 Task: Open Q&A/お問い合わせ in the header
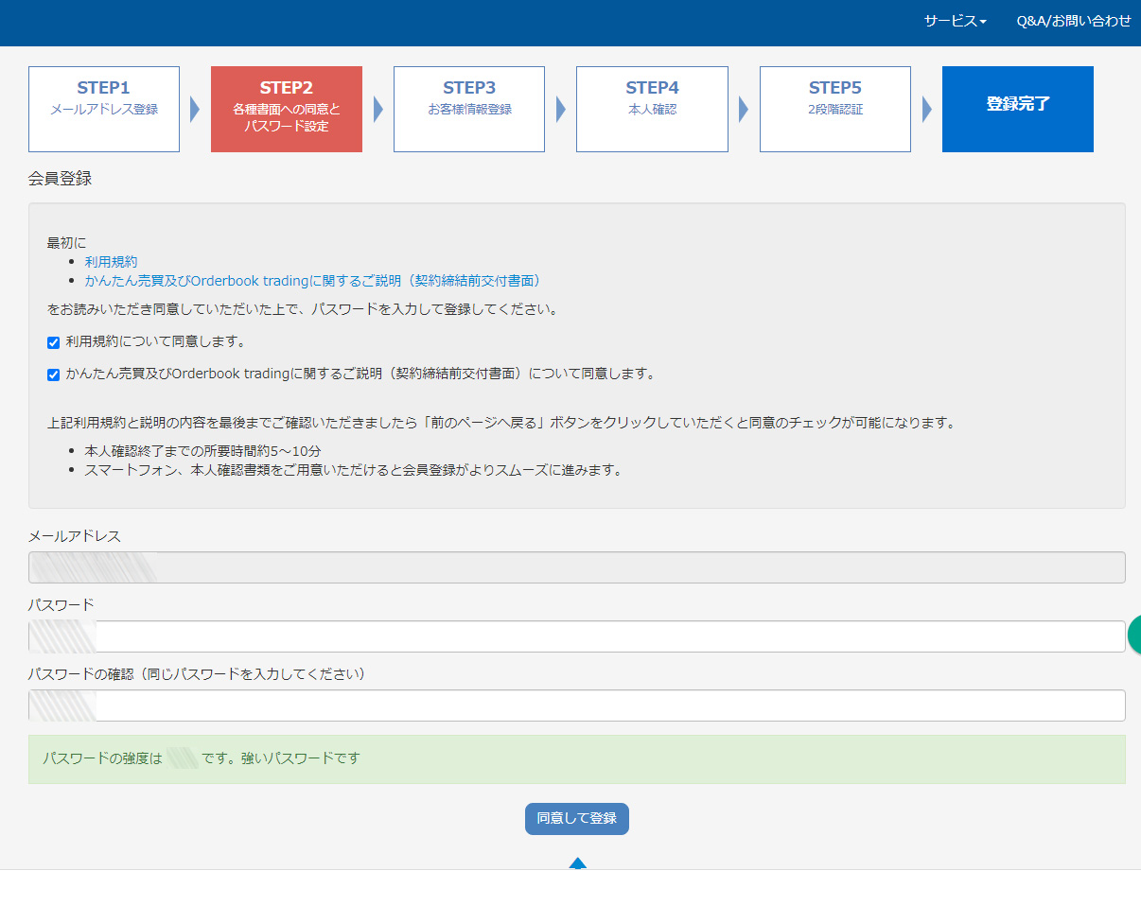[1073, 21]
